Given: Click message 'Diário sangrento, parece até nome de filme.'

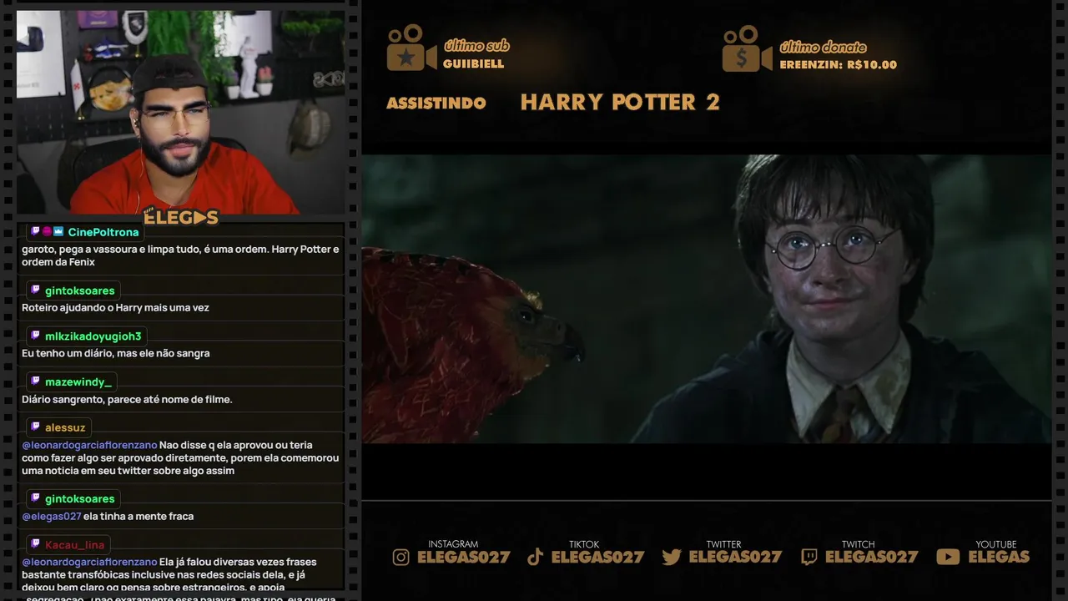Looking at the screenshot, I should pyautogui.click(x=127, y=399).
